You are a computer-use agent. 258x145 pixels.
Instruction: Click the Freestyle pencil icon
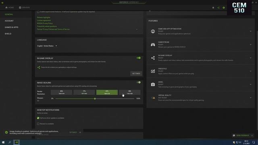click(x=153, y=71)
